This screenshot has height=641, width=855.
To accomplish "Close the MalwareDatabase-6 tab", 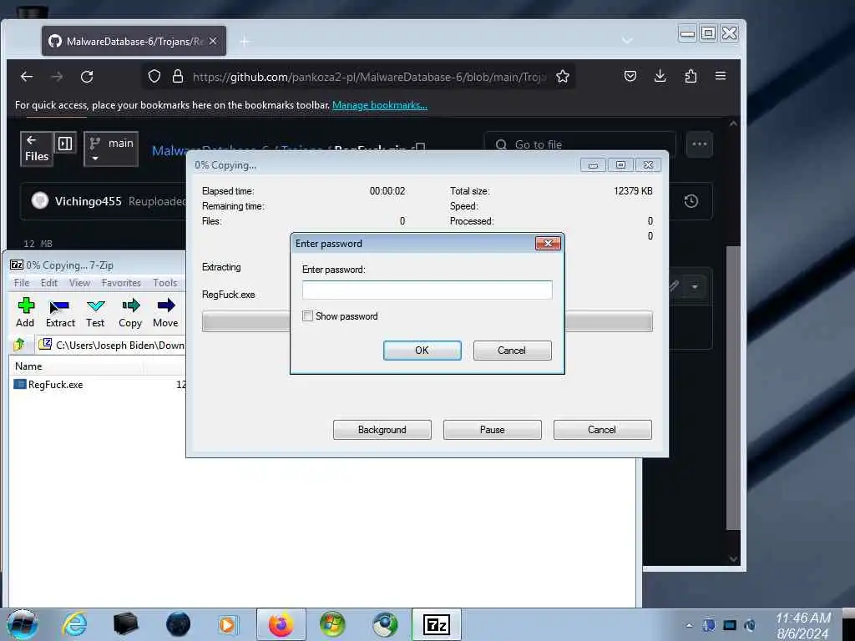I will pyautogui.click(x=213, y=41).
